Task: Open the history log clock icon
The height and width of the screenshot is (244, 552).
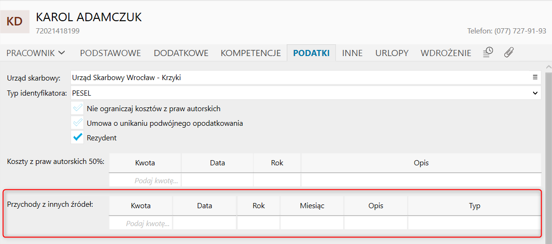Action: point(488,52)
